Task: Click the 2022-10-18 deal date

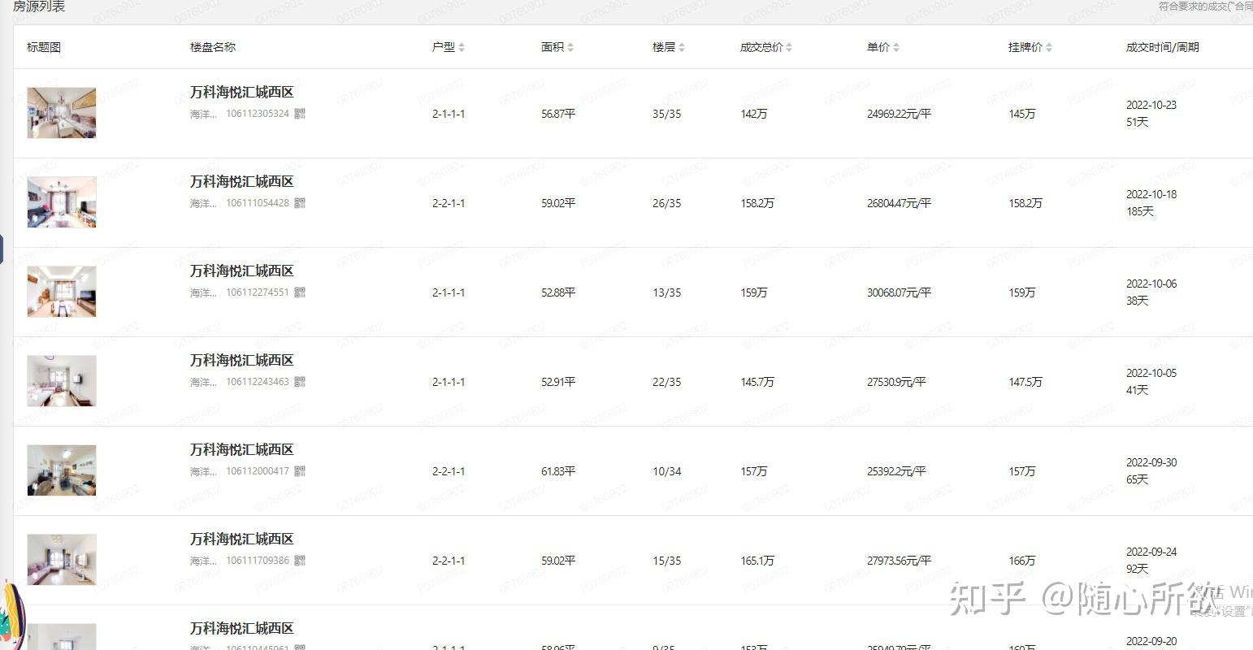Action: (x=1151, y=195)
